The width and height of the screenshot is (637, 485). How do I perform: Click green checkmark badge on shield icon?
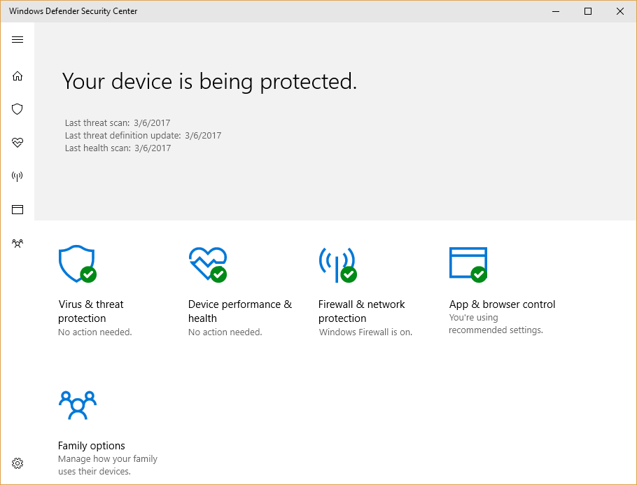pyautogui.click(x=88, y=274)
